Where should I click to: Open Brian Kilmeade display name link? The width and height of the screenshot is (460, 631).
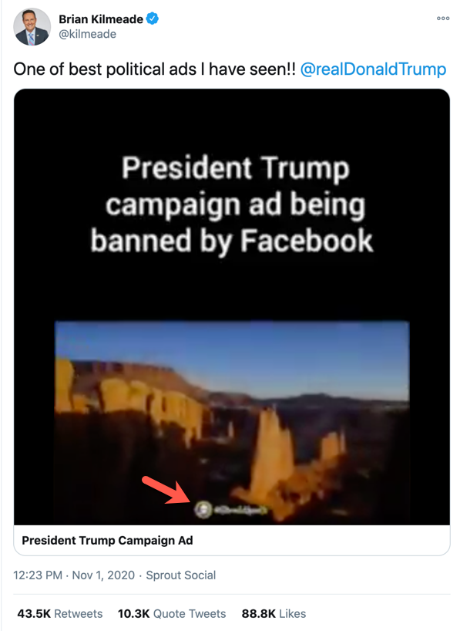101,19
